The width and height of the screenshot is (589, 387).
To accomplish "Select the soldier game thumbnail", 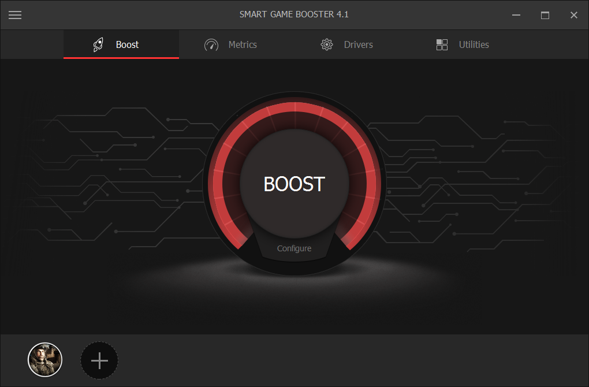I will (x=45, y=360).
